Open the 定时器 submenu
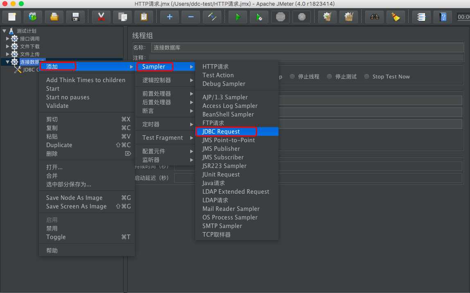The image size is (470, 293). pyautogui.click(x=165, y=124)
